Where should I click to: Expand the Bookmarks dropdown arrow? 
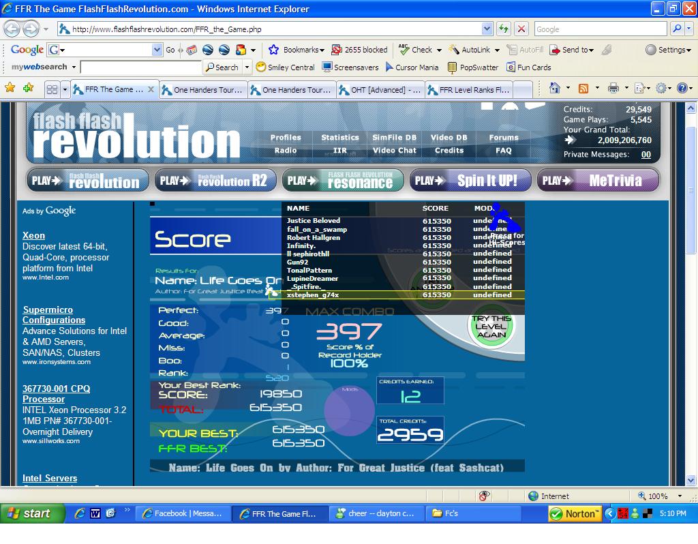click(322, 50)
